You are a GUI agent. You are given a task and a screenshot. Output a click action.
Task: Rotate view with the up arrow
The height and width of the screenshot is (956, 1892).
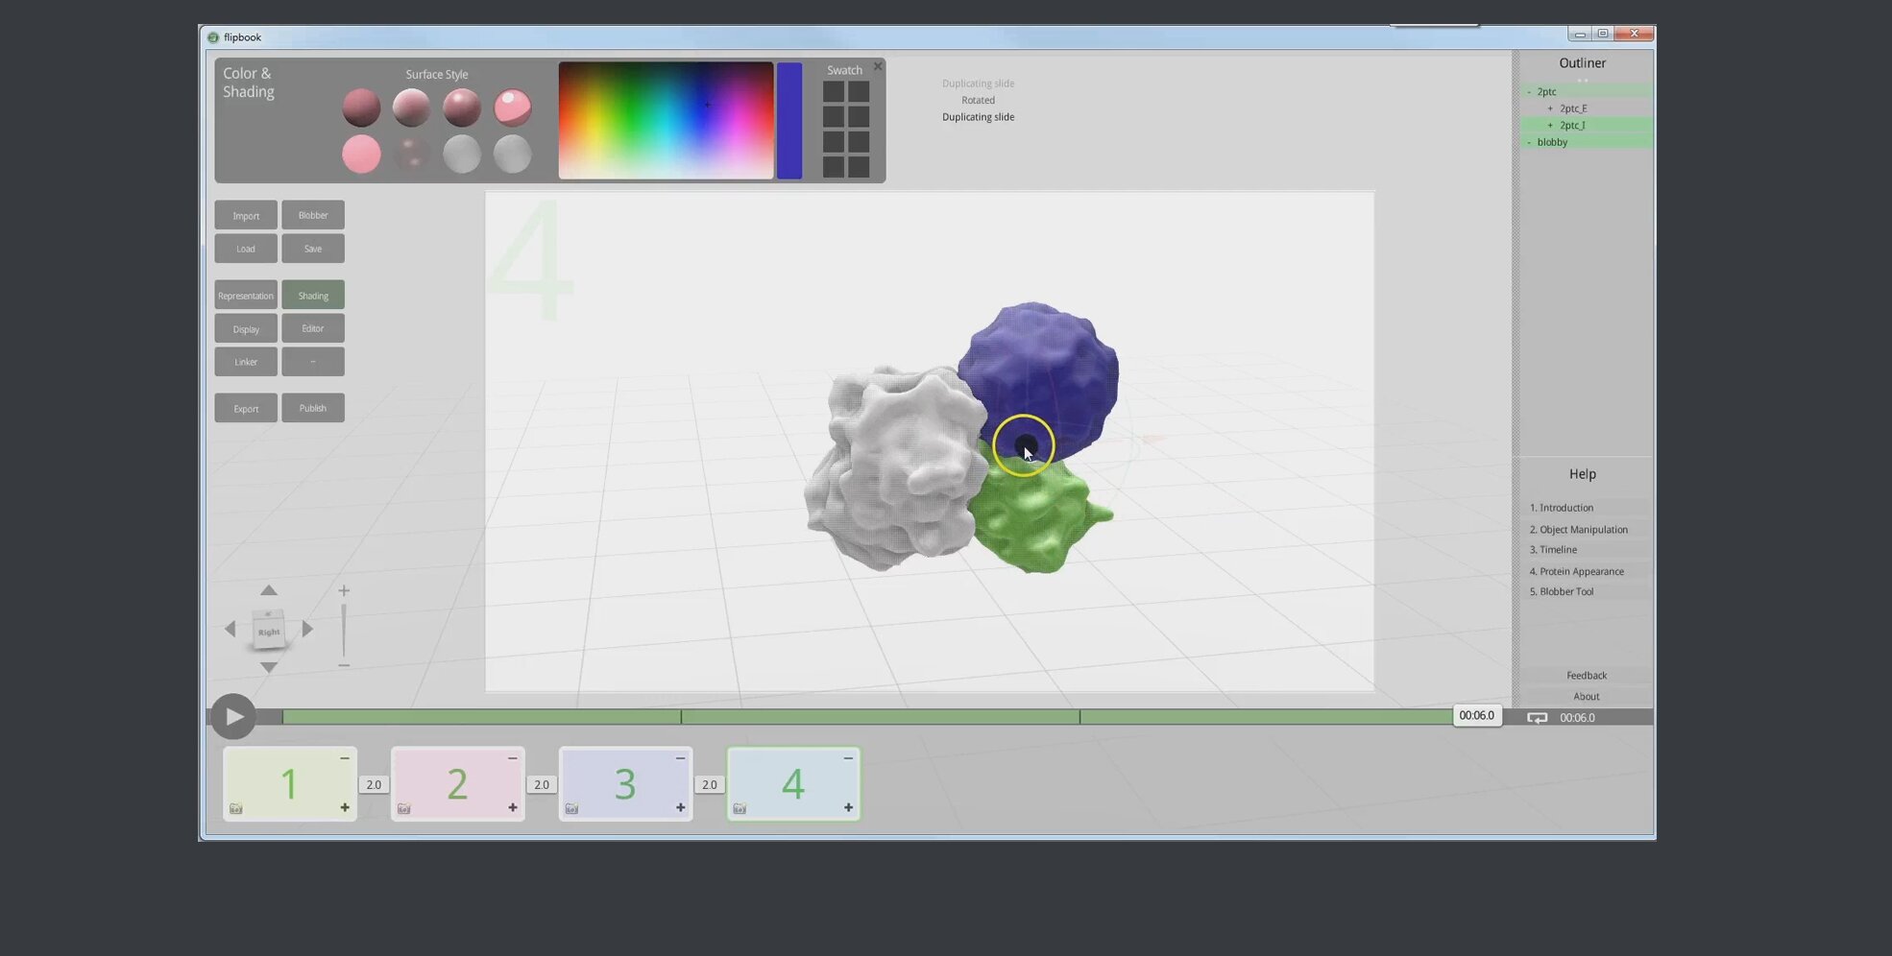(269, 590)
